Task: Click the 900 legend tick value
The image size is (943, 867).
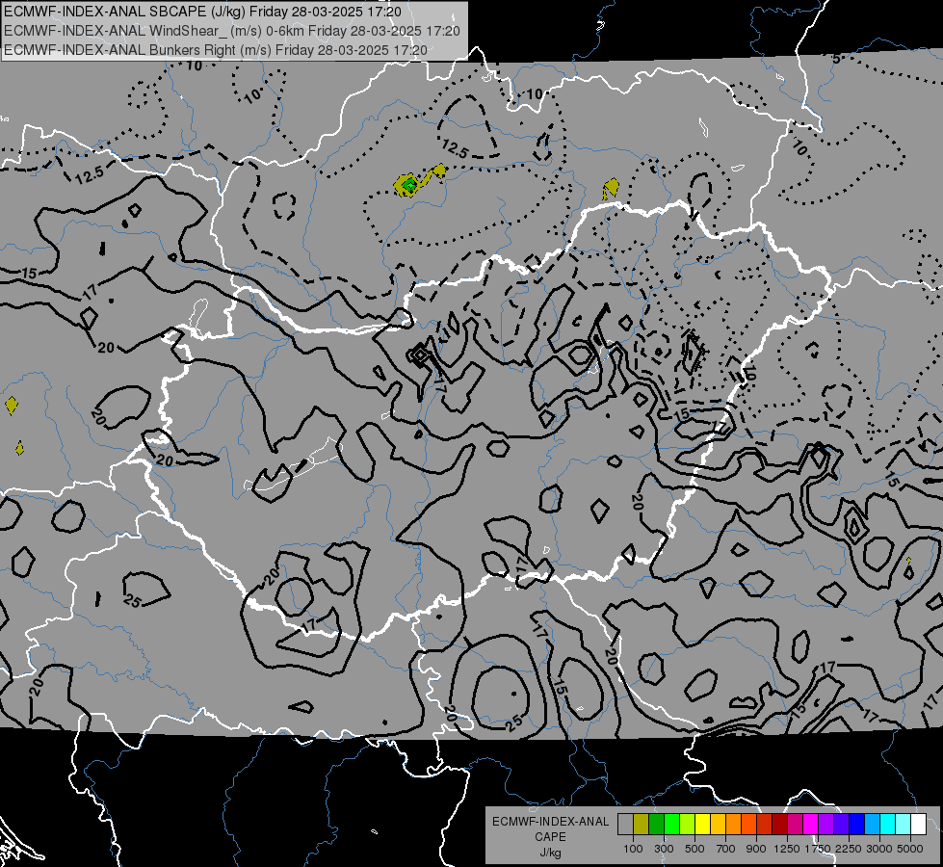Action: coord(756,849)
